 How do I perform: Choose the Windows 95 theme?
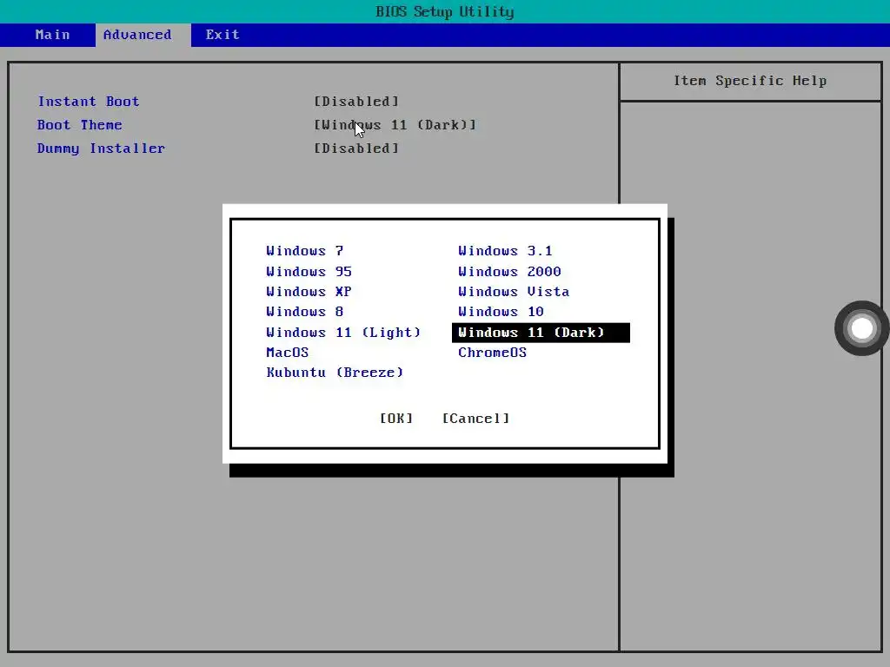(309, 271)
